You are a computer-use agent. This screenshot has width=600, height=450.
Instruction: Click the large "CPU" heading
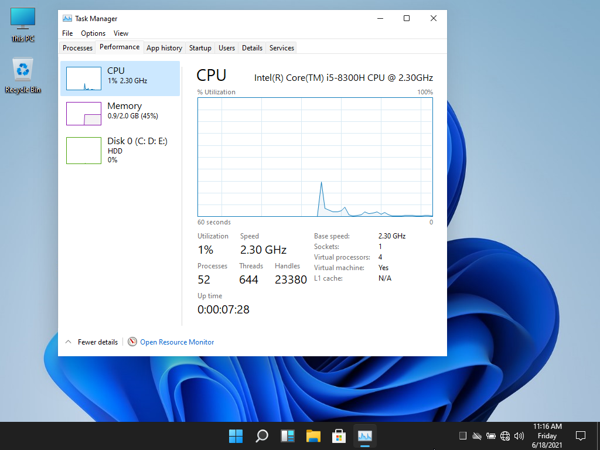(x=211, y=75)
